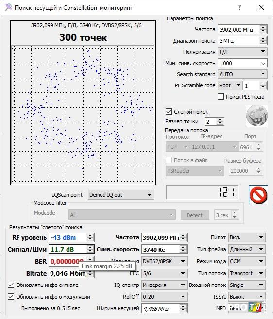The height and width of the screenshot is (319, 273).
Task: Open the FEC 5/6 dropdown
Action: [x=164, y=273]
